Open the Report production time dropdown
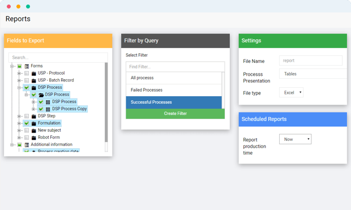This screenshot has height=210, width=351. [x=296, y=139]
